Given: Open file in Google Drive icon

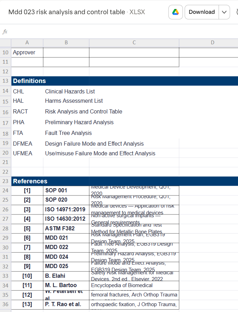Looking at the screenshot, I should point(175,12).
